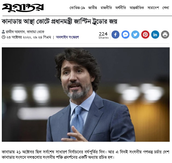172x163 pixels.
Task: Tweet the article with Twitter icon
Action: coord(135,35)
